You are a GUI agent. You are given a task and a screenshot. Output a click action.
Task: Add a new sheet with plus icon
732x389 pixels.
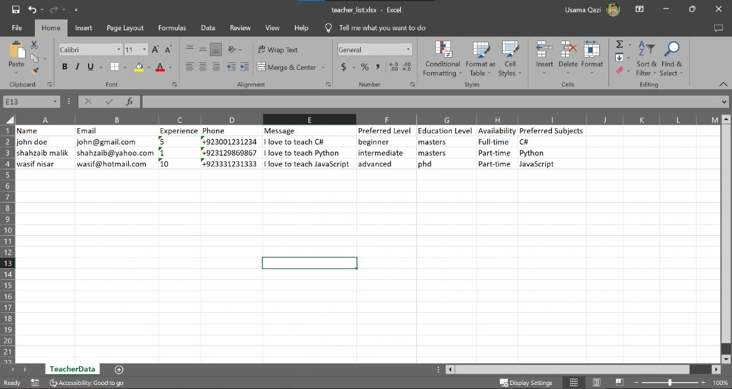119,370
